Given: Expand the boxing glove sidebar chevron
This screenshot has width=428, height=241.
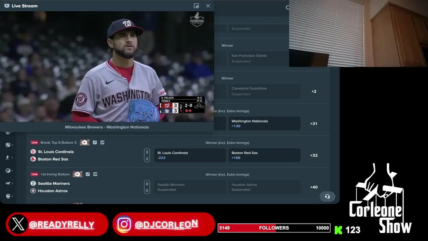Looking at the screenshot, I should click(x=12, y=196).
